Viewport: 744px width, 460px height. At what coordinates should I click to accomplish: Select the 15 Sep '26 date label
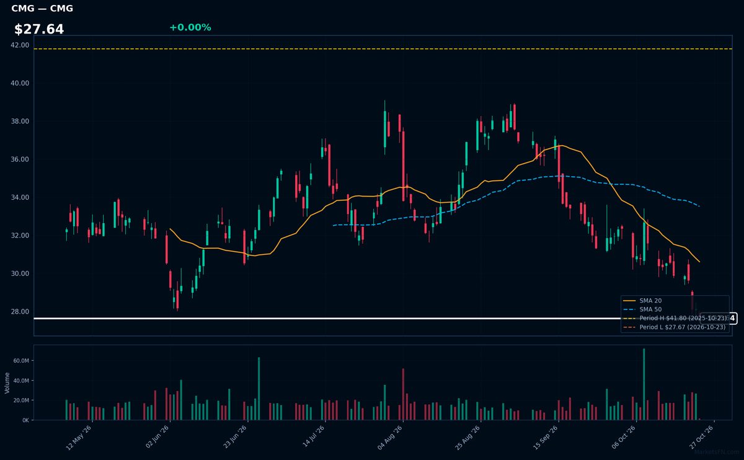click(x=546, y=437)
